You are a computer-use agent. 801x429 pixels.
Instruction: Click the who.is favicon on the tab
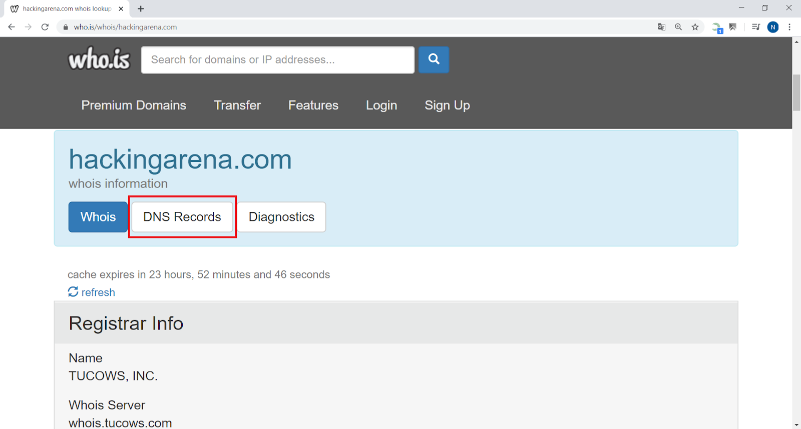(x=15, y=8)
